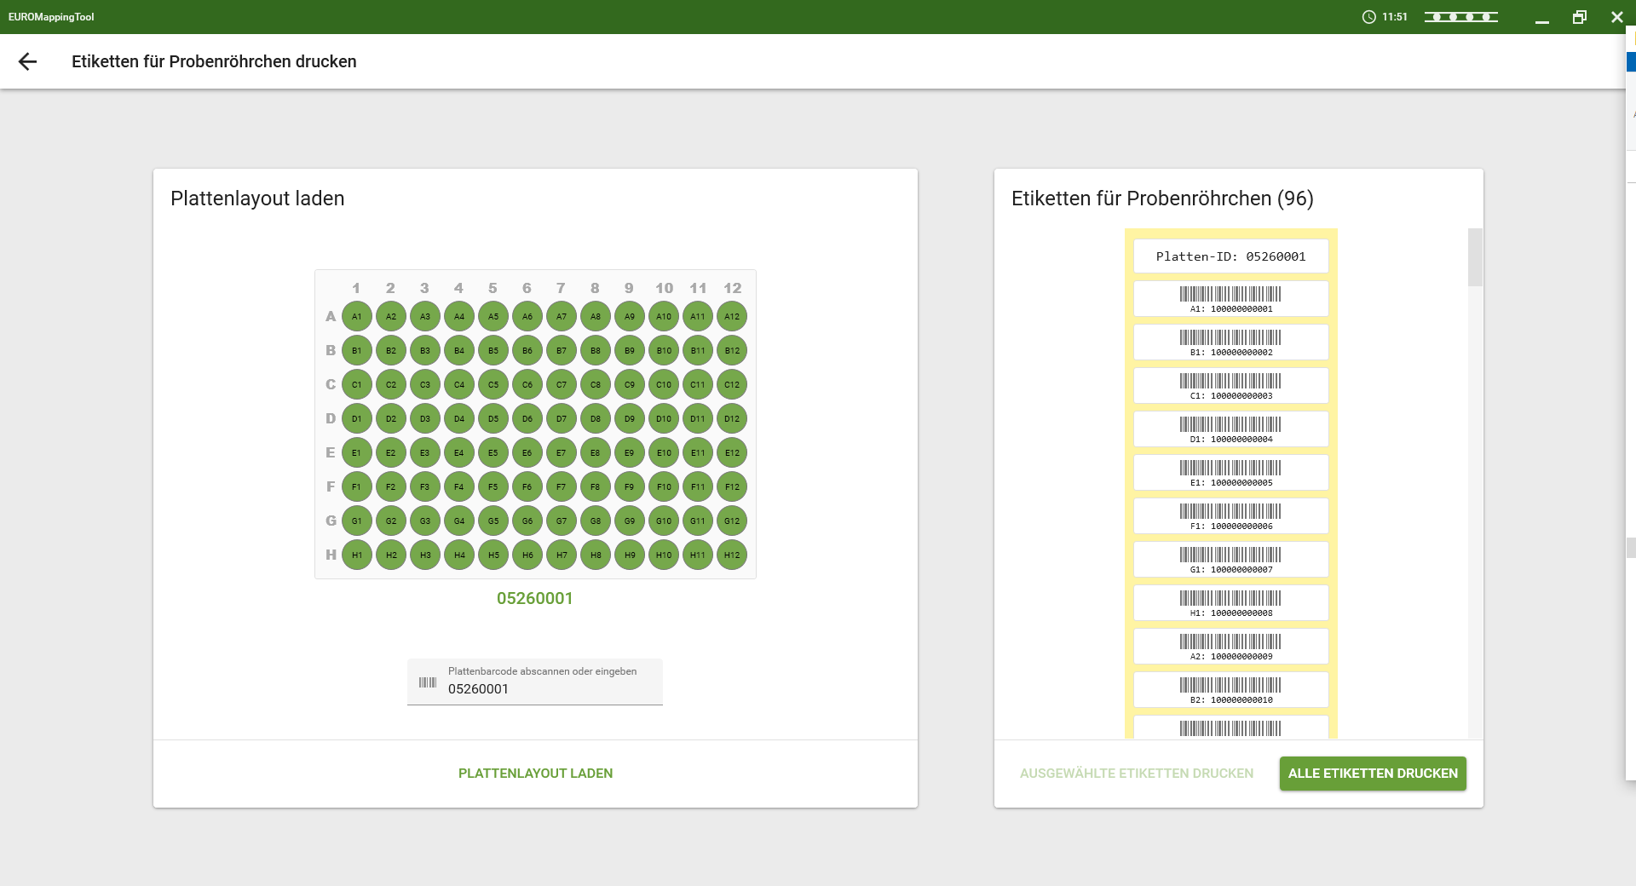Click the back arrow icon
This screenshot has width=1636, height=886.
coord(27,61)
